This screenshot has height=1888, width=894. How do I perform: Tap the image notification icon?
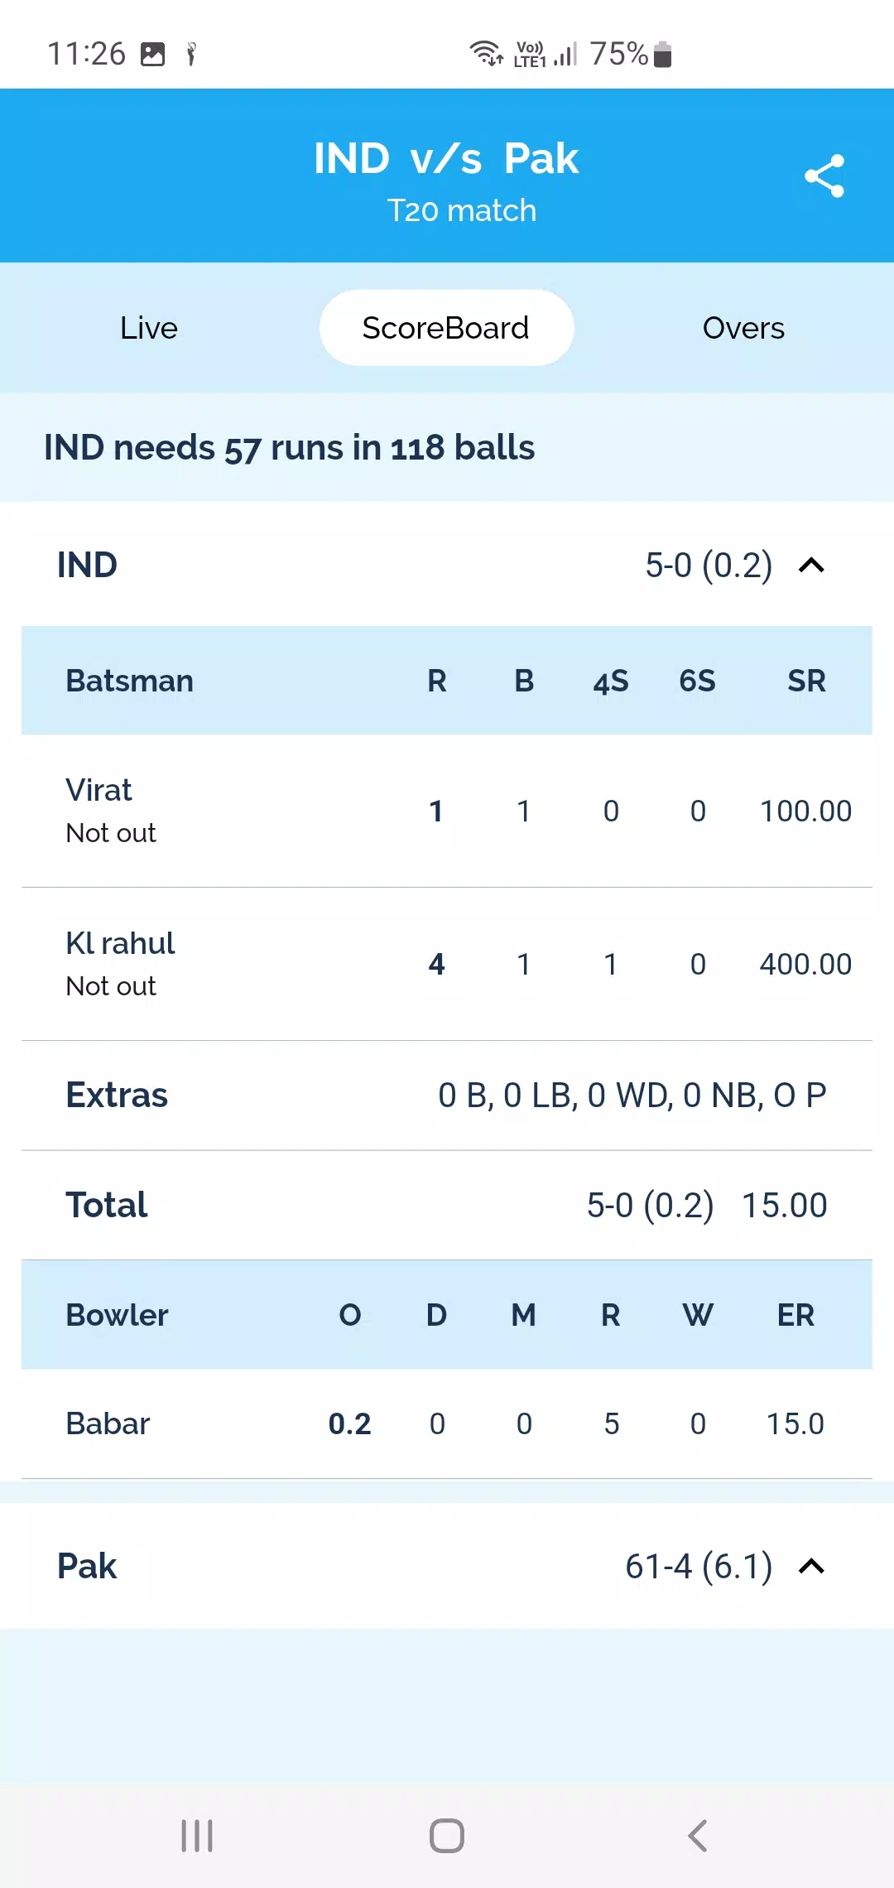click(153, 55)
